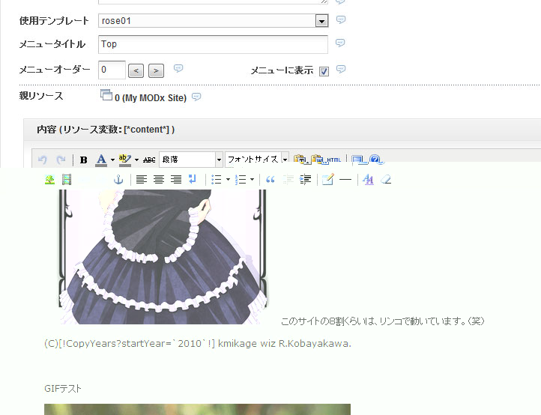Click the menu order increase '>' button
541x415 pixels.
click(x=156, y=70)
